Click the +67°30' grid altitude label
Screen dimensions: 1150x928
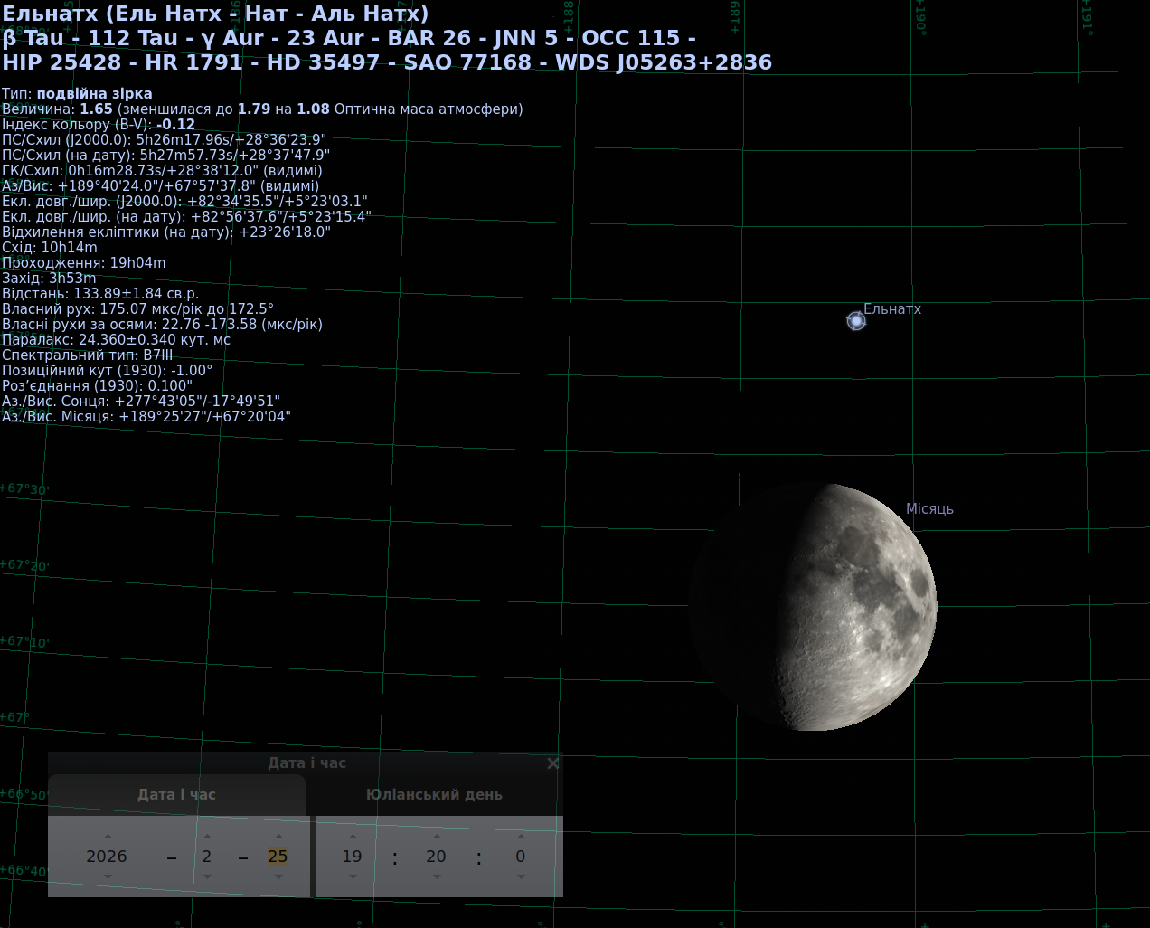click(x=24, y=489)
